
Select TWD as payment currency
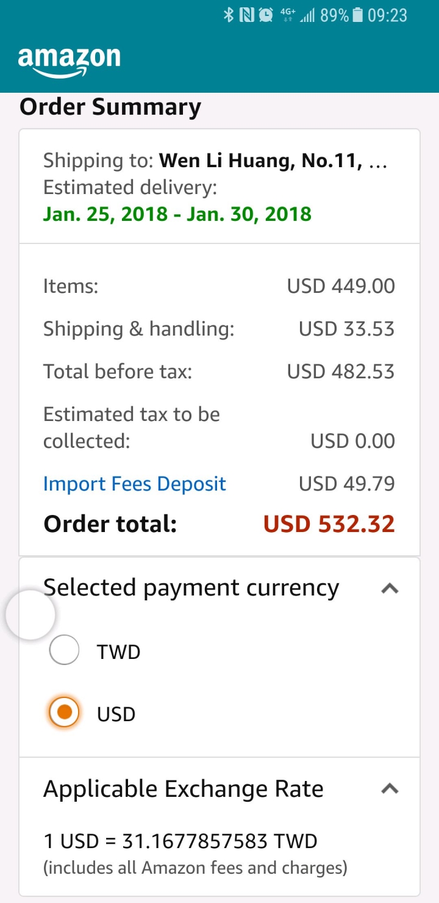[64, 650]
